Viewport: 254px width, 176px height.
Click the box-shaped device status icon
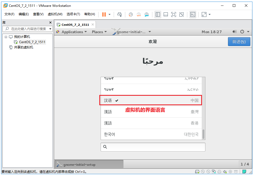[236, 172]
